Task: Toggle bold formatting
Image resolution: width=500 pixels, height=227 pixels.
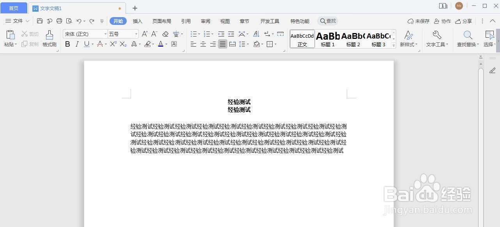Action: pos(67,44)
